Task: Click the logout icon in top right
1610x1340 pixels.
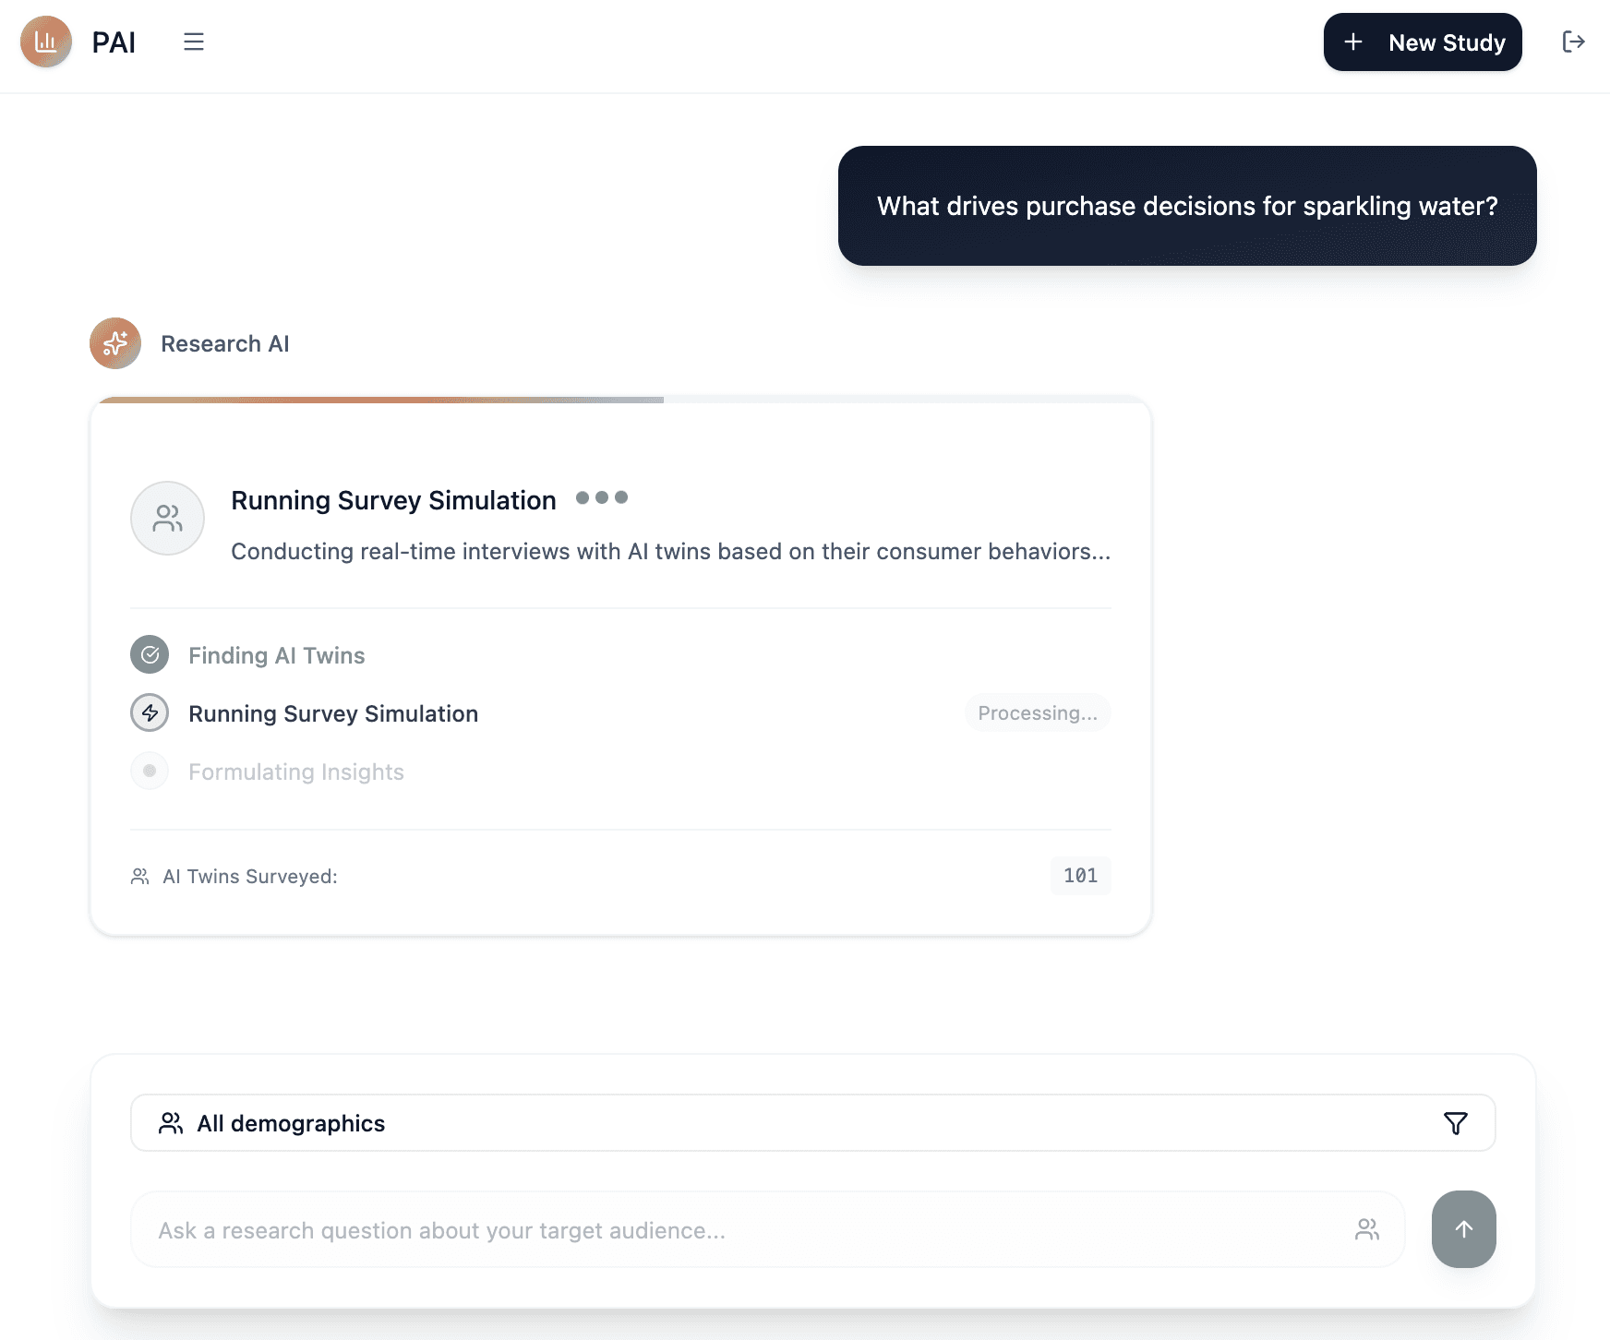Action: (1574, 42)
